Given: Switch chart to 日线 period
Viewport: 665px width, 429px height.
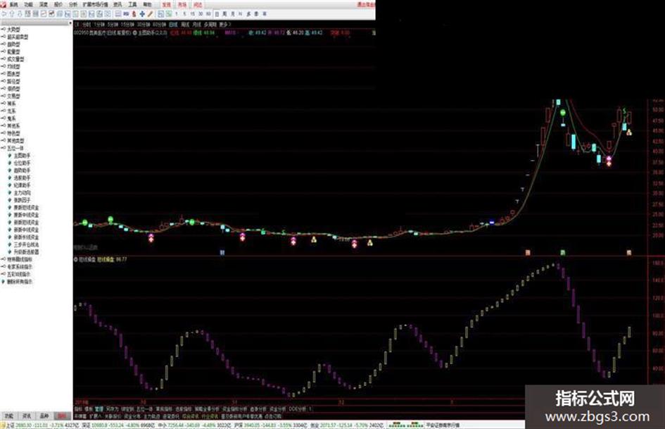Looking at the screenshot, I should (x=173, y=25).
